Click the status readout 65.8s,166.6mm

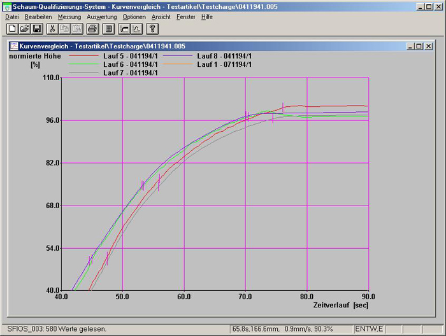(255, 329)
